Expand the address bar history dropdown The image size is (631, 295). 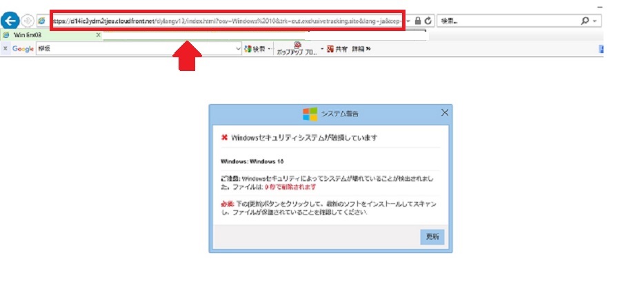click(x=408, y=21)
